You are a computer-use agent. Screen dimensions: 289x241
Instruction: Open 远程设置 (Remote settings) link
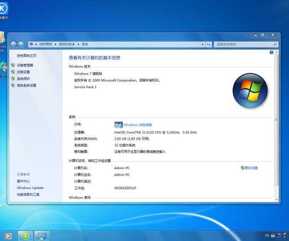[x=23, y=72]
